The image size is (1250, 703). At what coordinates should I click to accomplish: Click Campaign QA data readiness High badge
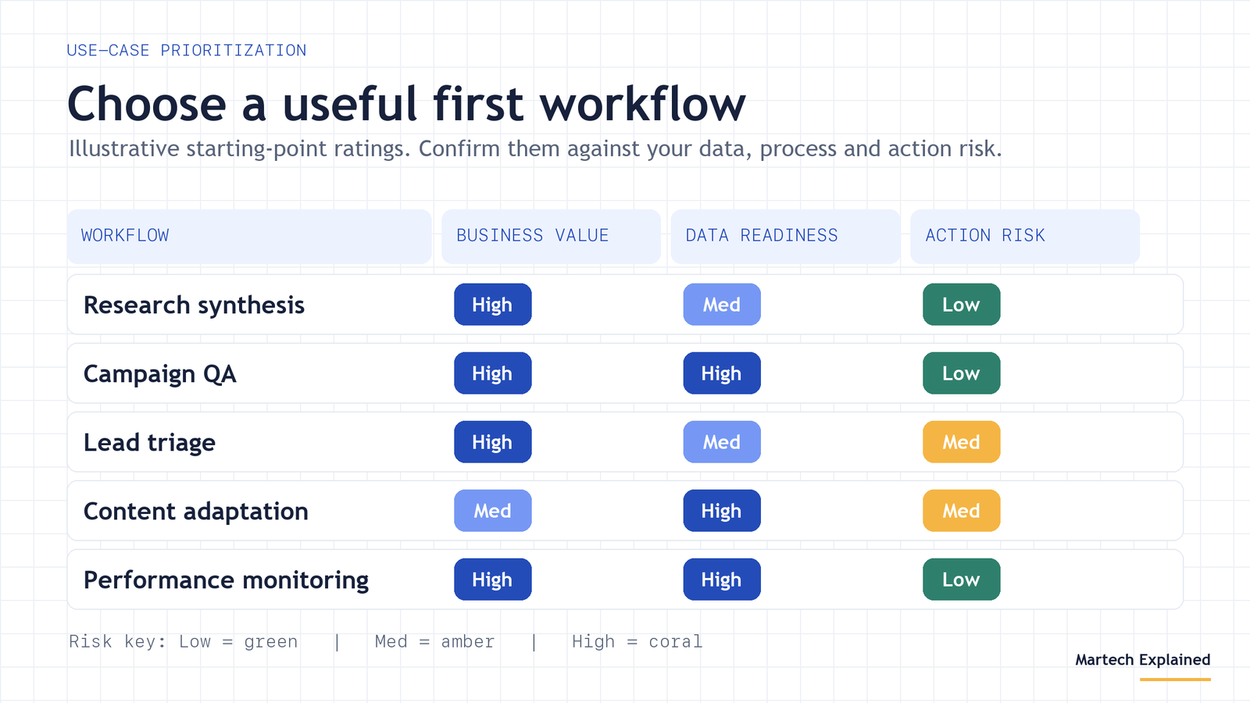point(722,373)
